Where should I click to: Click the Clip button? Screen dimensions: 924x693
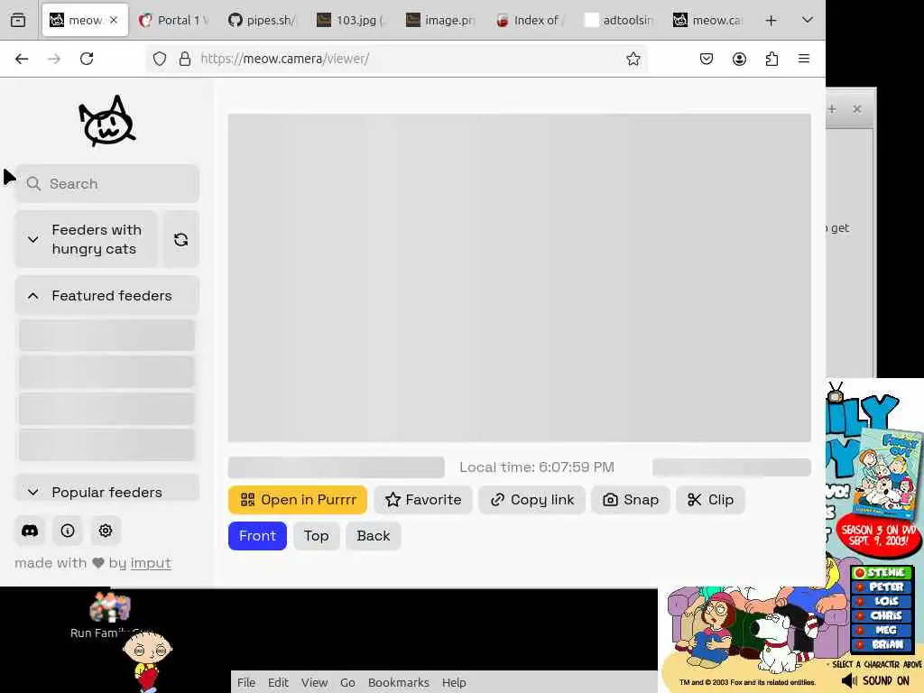[711, 500]
